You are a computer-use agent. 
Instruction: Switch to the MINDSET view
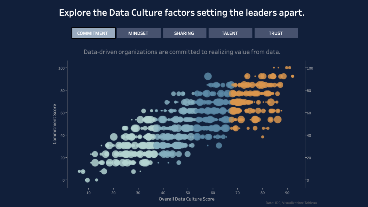pos(139,33)
